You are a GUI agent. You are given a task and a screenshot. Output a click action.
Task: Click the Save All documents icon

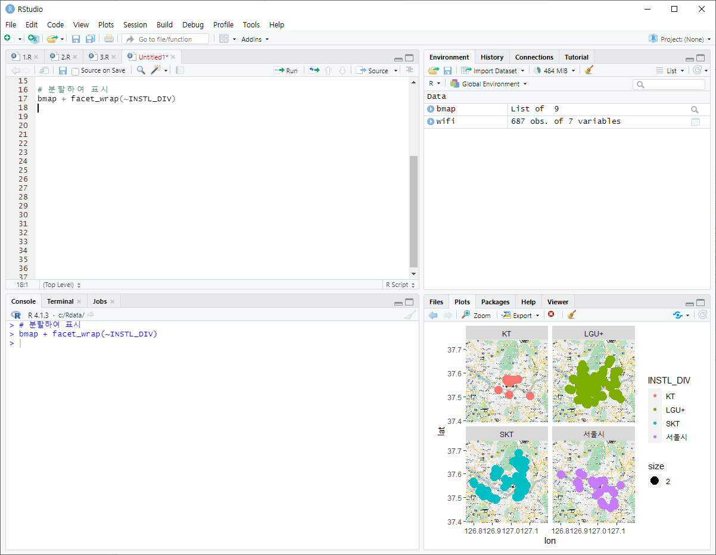(90, 39)
